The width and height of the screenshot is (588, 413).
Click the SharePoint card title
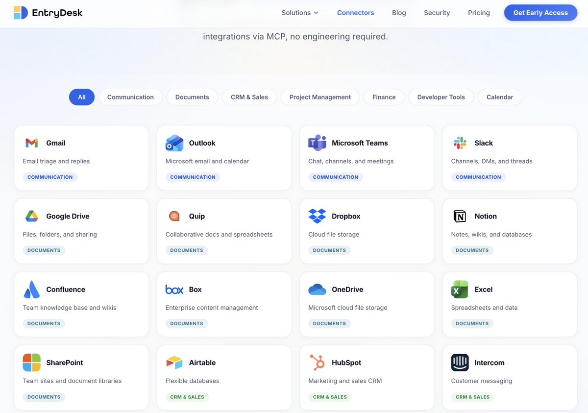point(65,363)
